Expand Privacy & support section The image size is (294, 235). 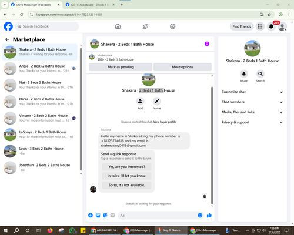click(x=252, y=122)
